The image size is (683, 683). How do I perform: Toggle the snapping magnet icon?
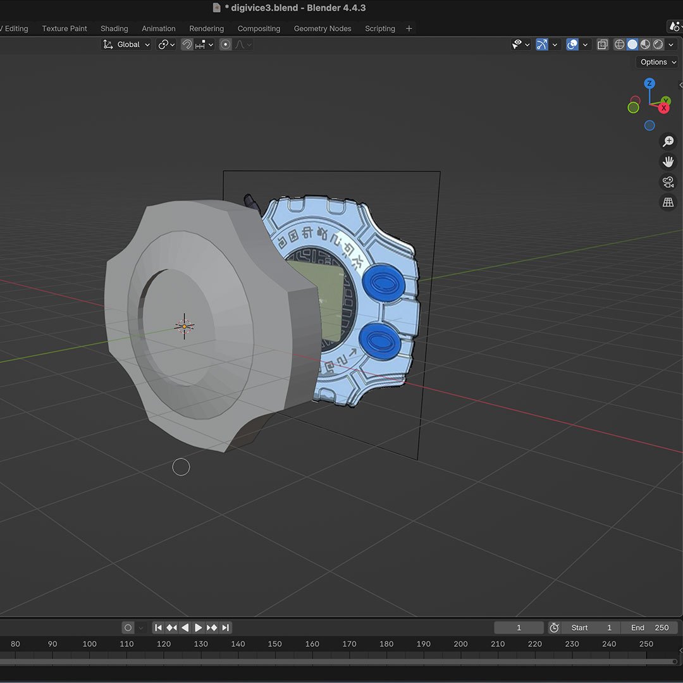[x=187, y=44]
